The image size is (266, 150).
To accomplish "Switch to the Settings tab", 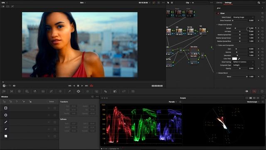I will click(x=228, y=2).
